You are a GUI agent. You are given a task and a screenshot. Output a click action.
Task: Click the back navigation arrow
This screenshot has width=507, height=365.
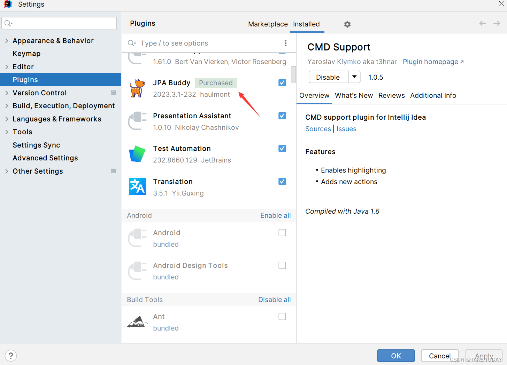tap(483, 23)
